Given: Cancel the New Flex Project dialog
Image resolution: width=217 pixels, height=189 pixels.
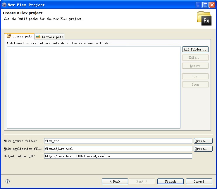Looking at the screenshot, I should [199, 181].
